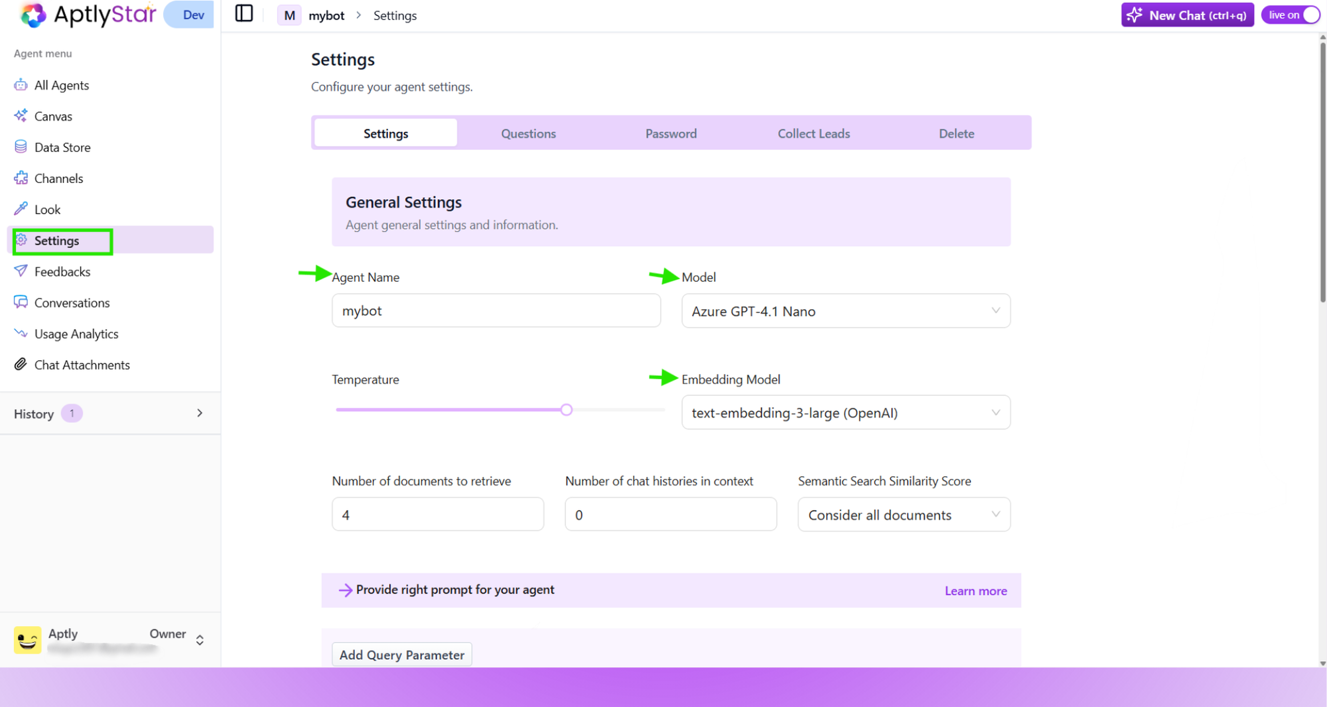Screen dimensions: 1327x707
Task: Start a New Chat
Action: click(1187, 15)
